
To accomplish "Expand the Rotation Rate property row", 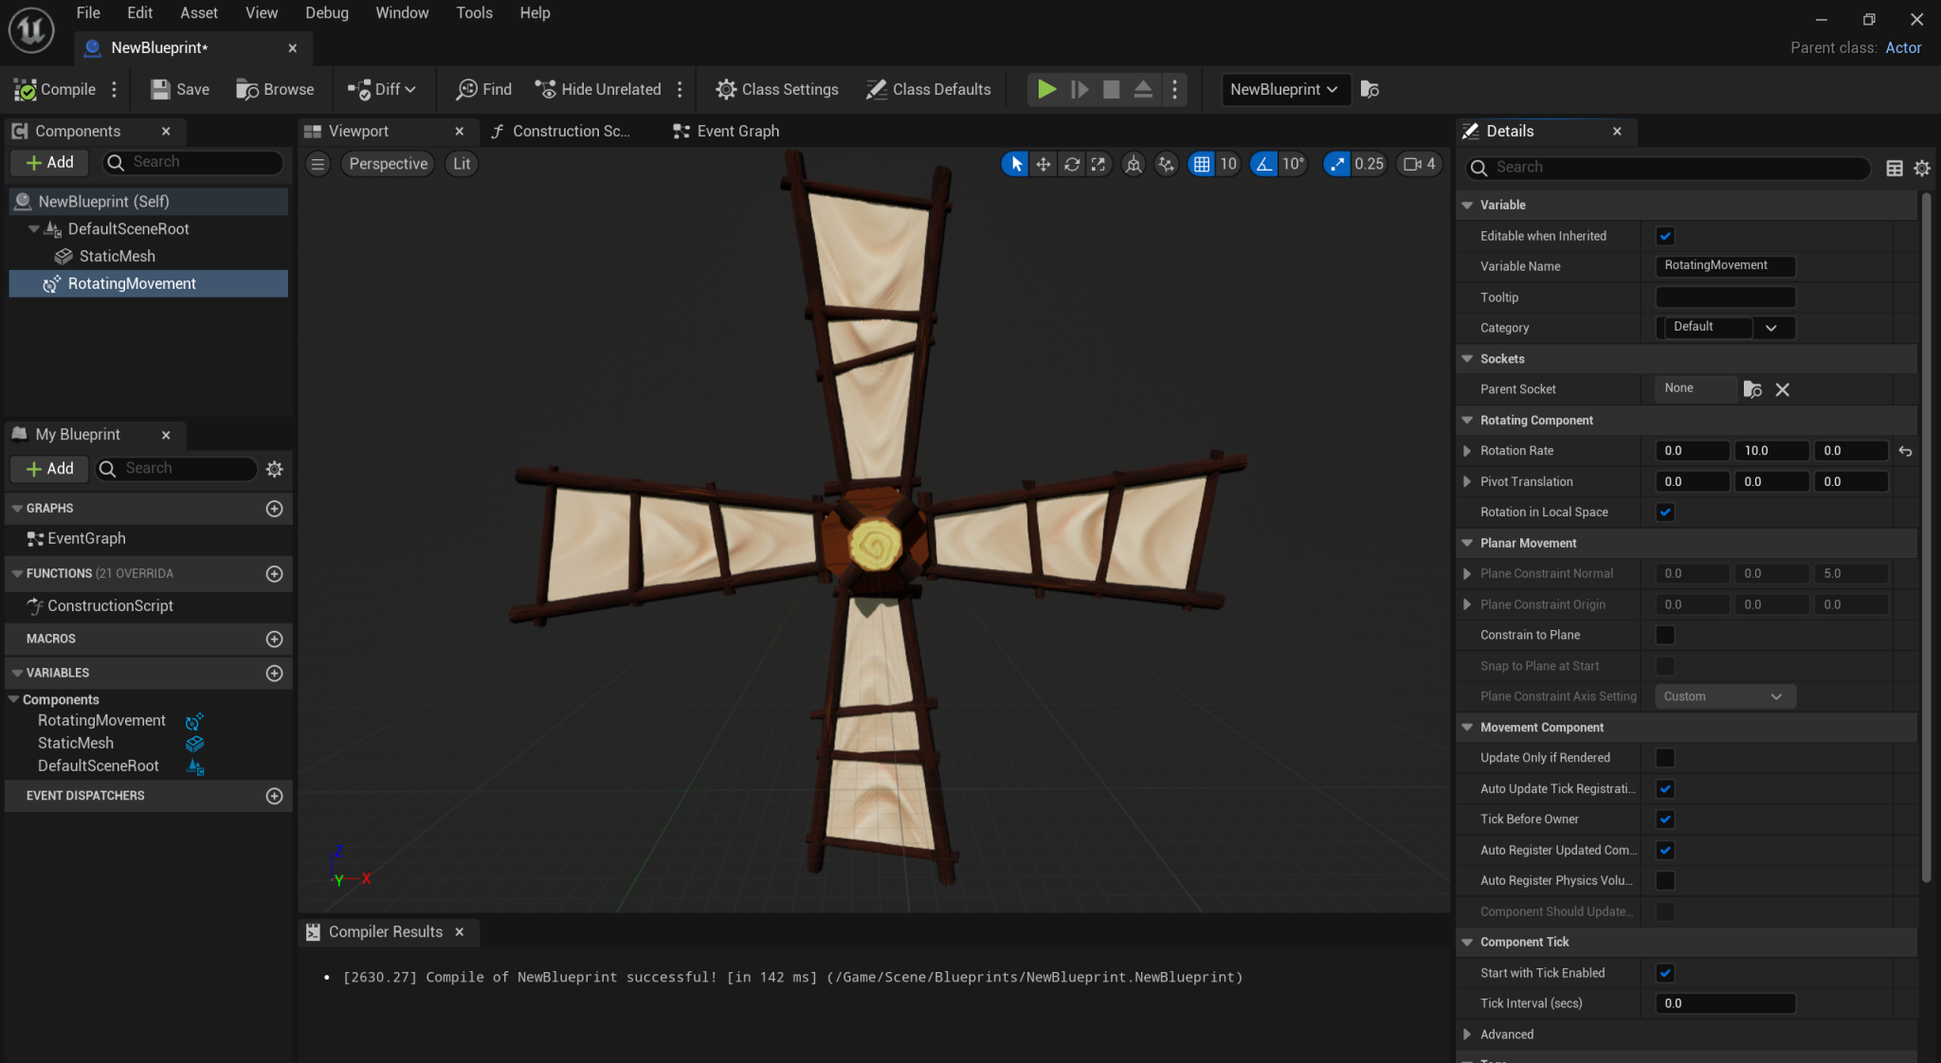I will [1467, 451].
